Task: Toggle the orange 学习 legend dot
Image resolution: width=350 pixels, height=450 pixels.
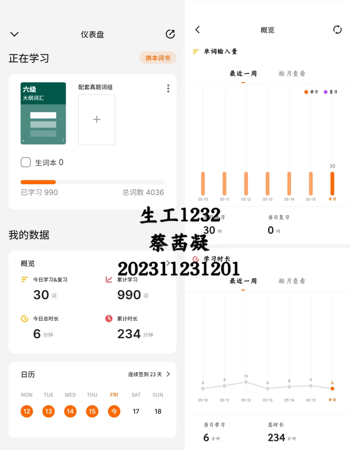Action: click(x=306, y=92)
